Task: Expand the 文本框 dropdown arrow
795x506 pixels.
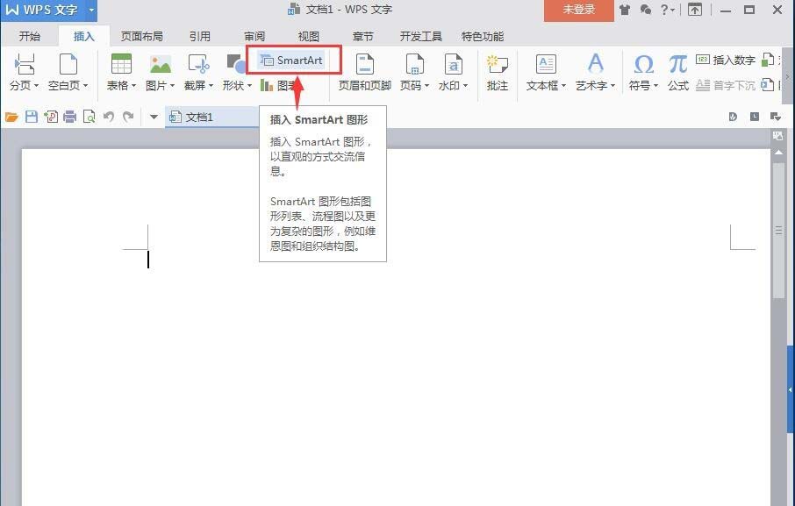Action: [x=563, y=86]
